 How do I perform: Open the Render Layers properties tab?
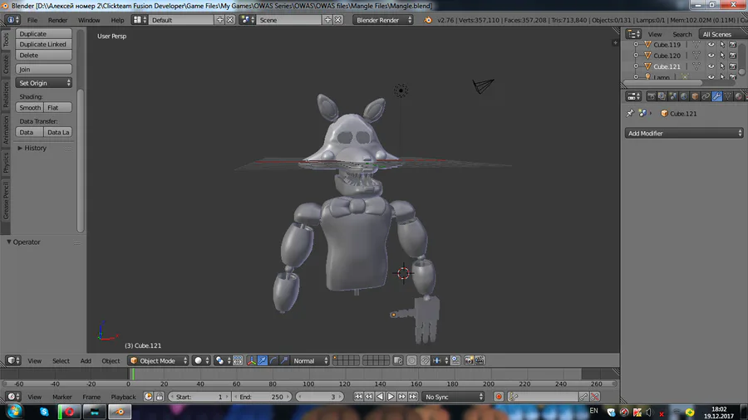click(x=662, y=96)
